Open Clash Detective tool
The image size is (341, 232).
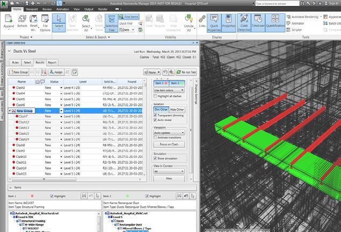pos(244,23)
